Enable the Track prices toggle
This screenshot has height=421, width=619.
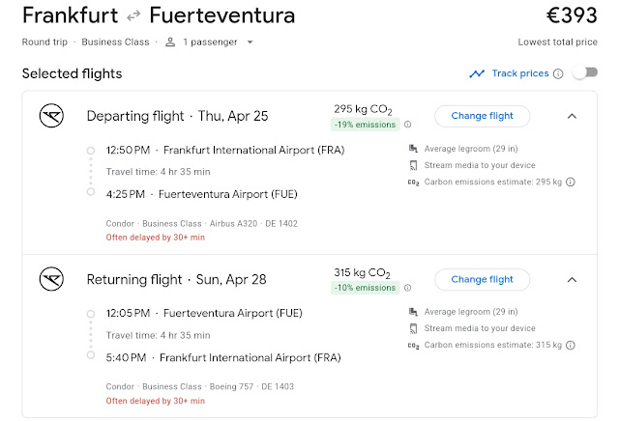pos(584,73)
